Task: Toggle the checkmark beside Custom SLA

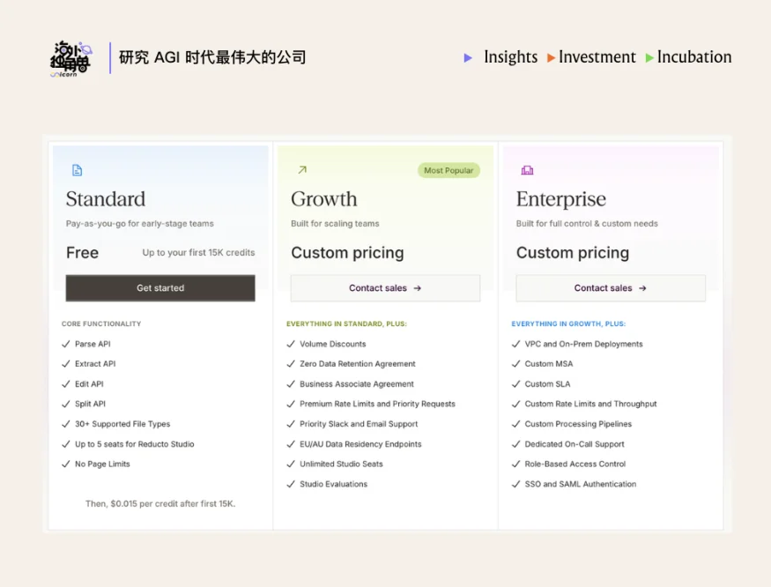Action: point(516,383)
